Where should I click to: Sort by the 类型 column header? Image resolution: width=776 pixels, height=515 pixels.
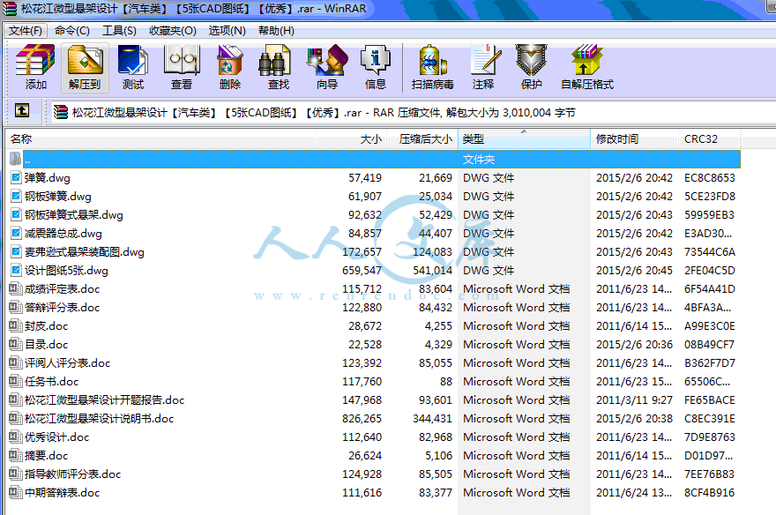coord(524,139)
